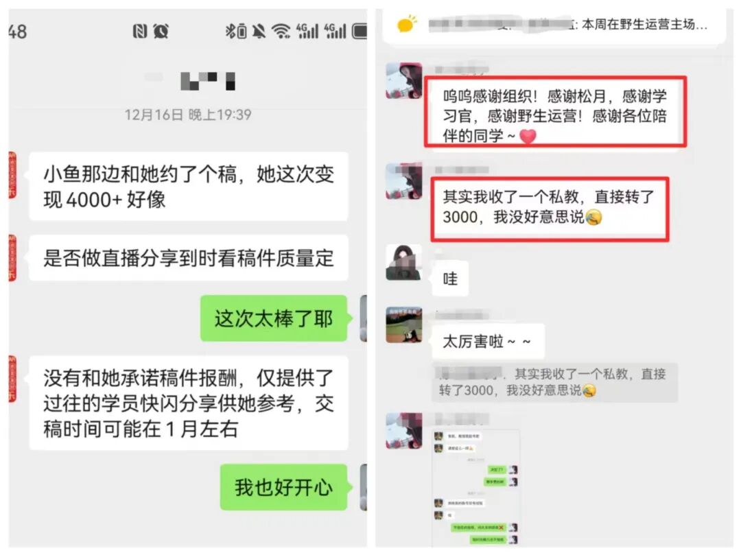741x555 pixels.
Task: Open avatar beside the 太厉害啦 message
Action: click(x=404, y=325)
